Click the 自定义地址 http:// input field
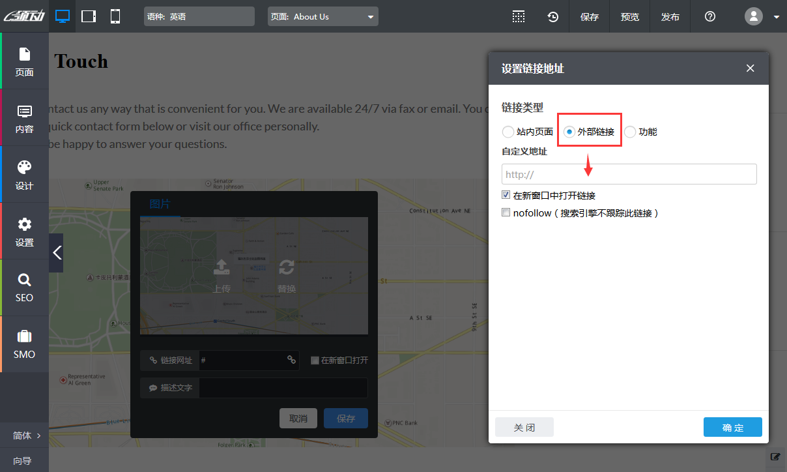787x472 pixels. pyautogui.click(x=629, y=174)
